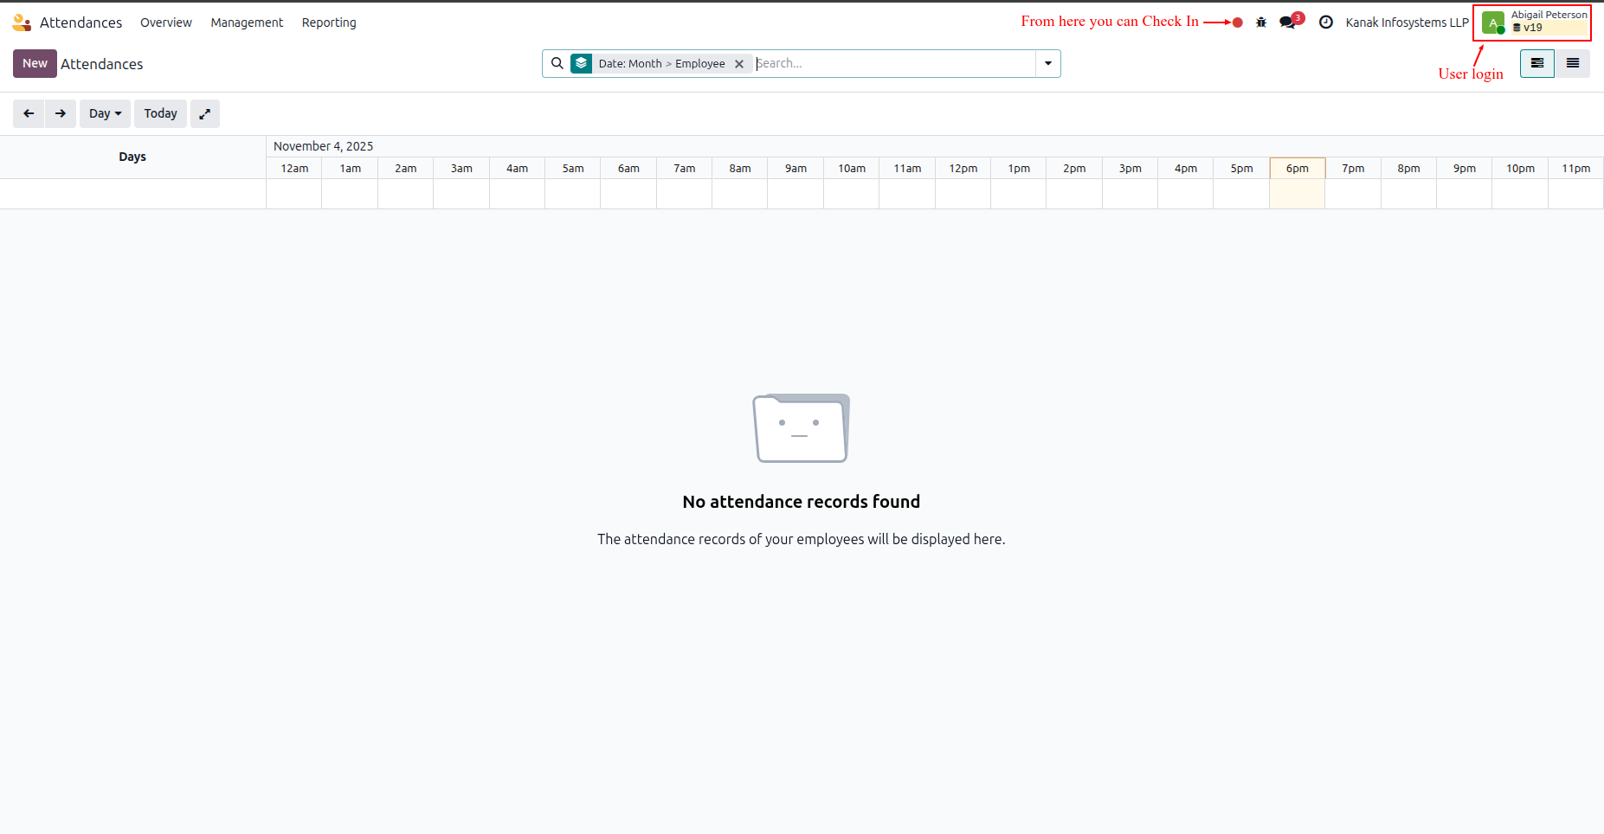The width and height of the screenshot is (1604, 834).
Task: Open the Overview menu
Action: [x=166, y=22]
